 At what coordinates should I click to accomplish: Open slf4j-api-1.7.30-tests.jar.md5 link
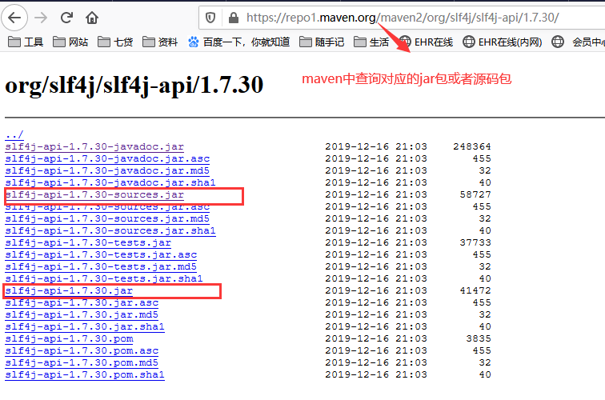pyautogui.click(x=101, y=266)
